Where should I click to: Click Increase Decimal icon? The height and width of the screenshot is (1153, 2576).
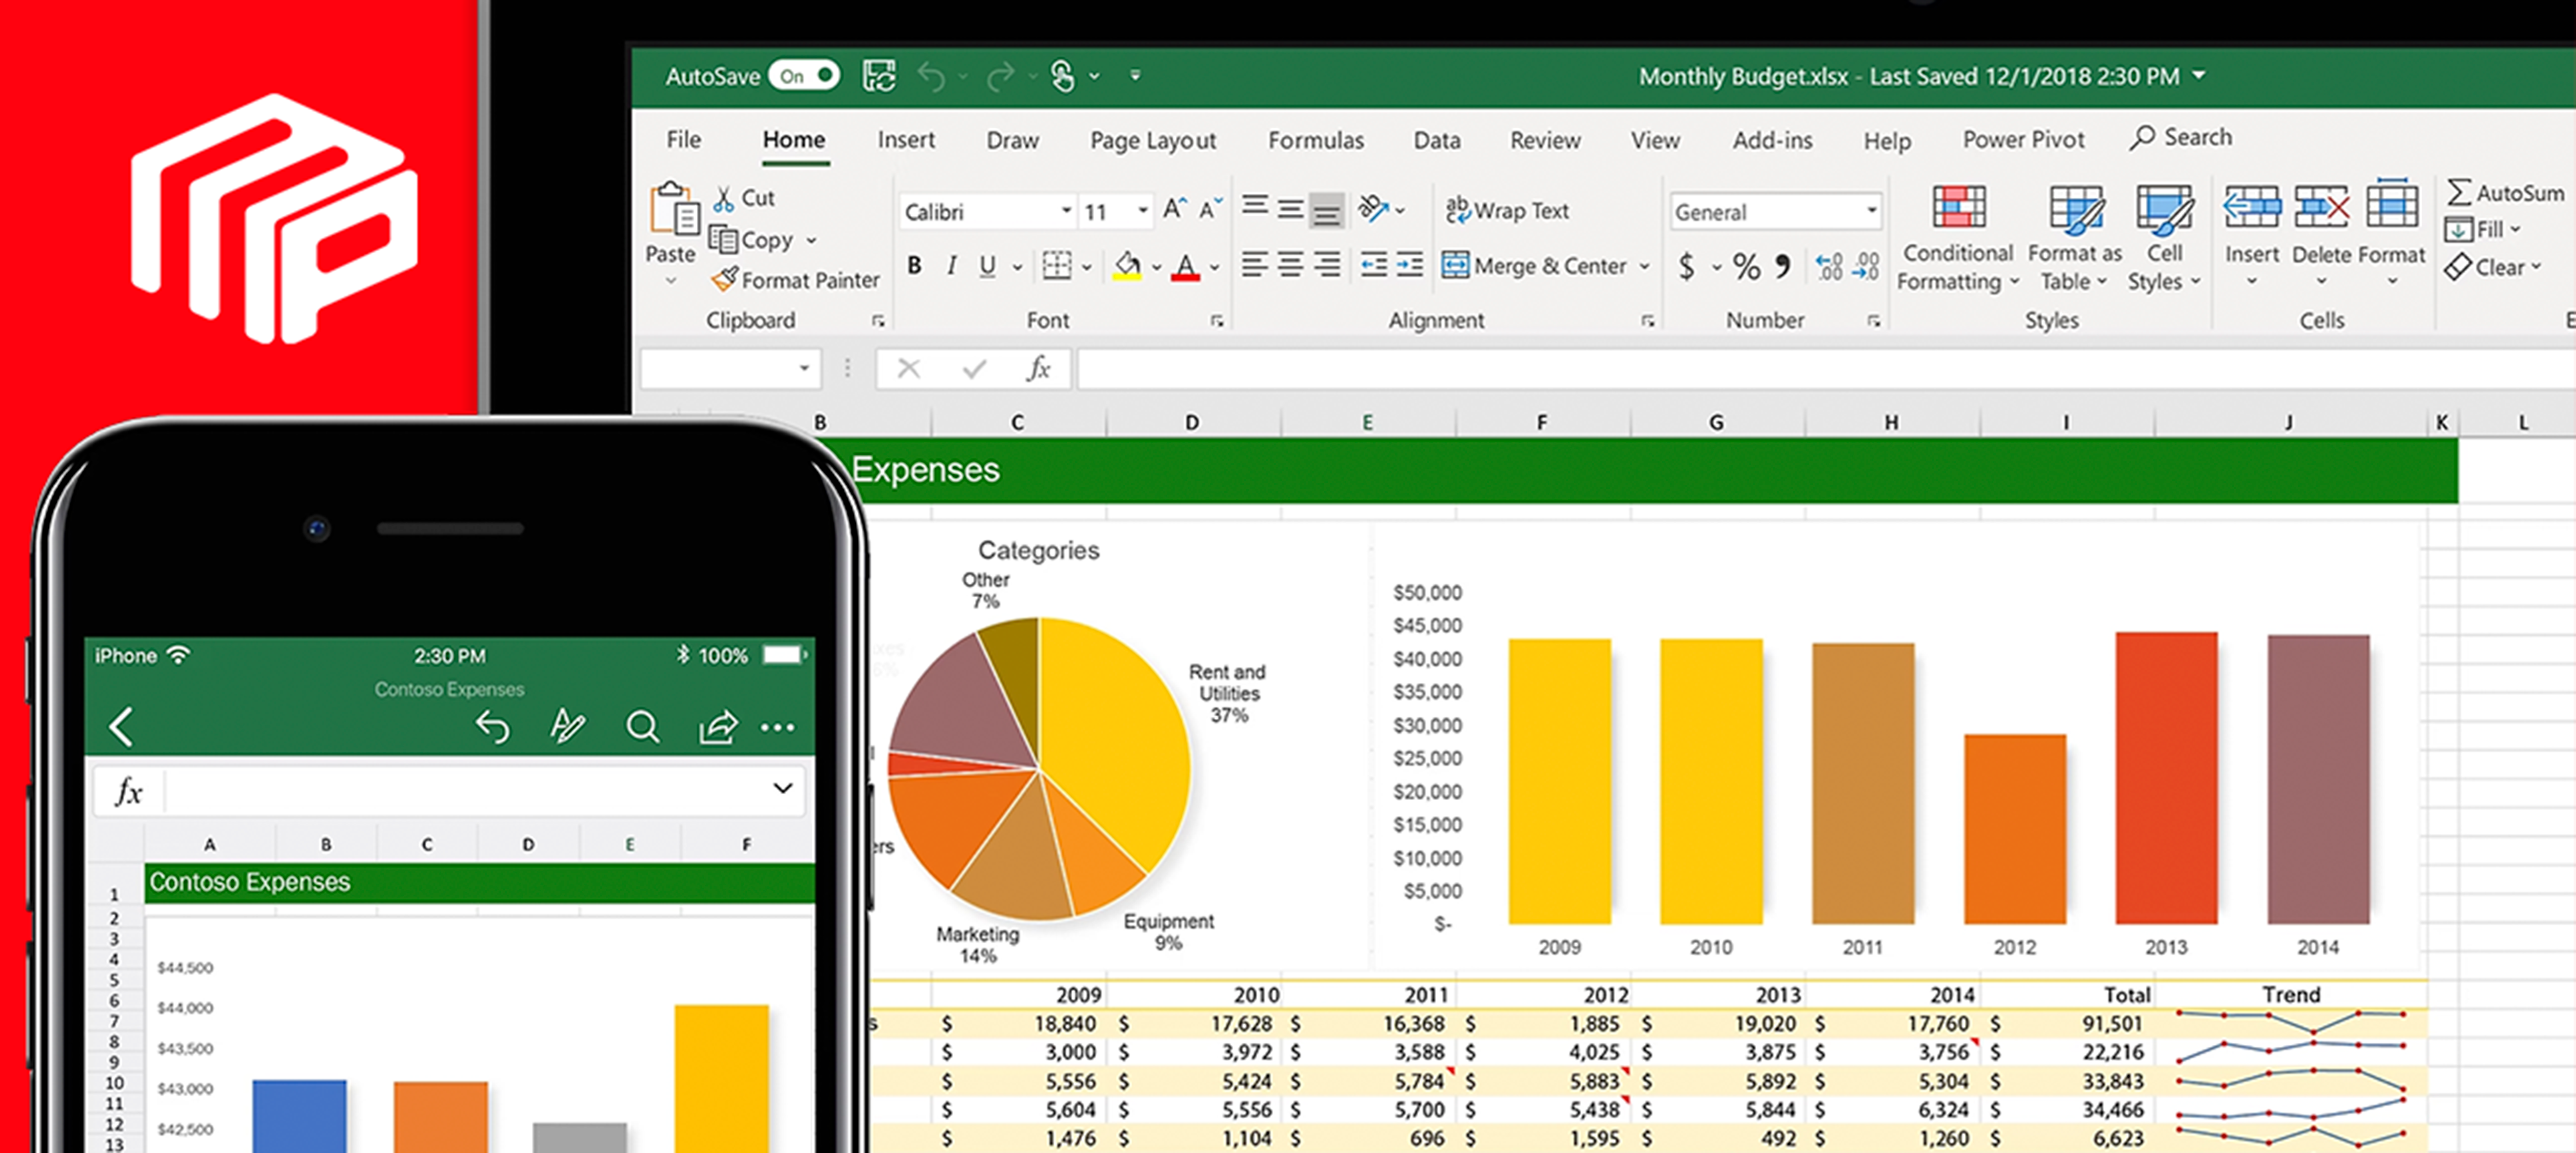(x=1829, y=266)
